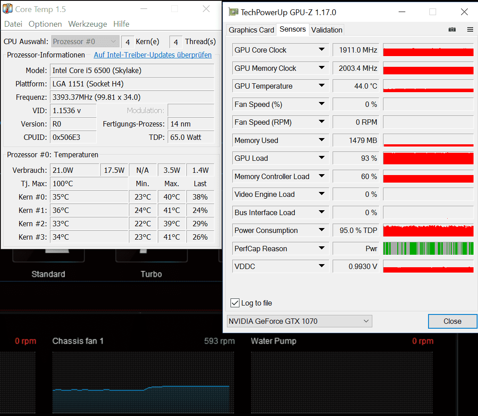The image size is (478, 416).
Task: Click the 1.1536 v VID field
Action: (x=73, y=110)
